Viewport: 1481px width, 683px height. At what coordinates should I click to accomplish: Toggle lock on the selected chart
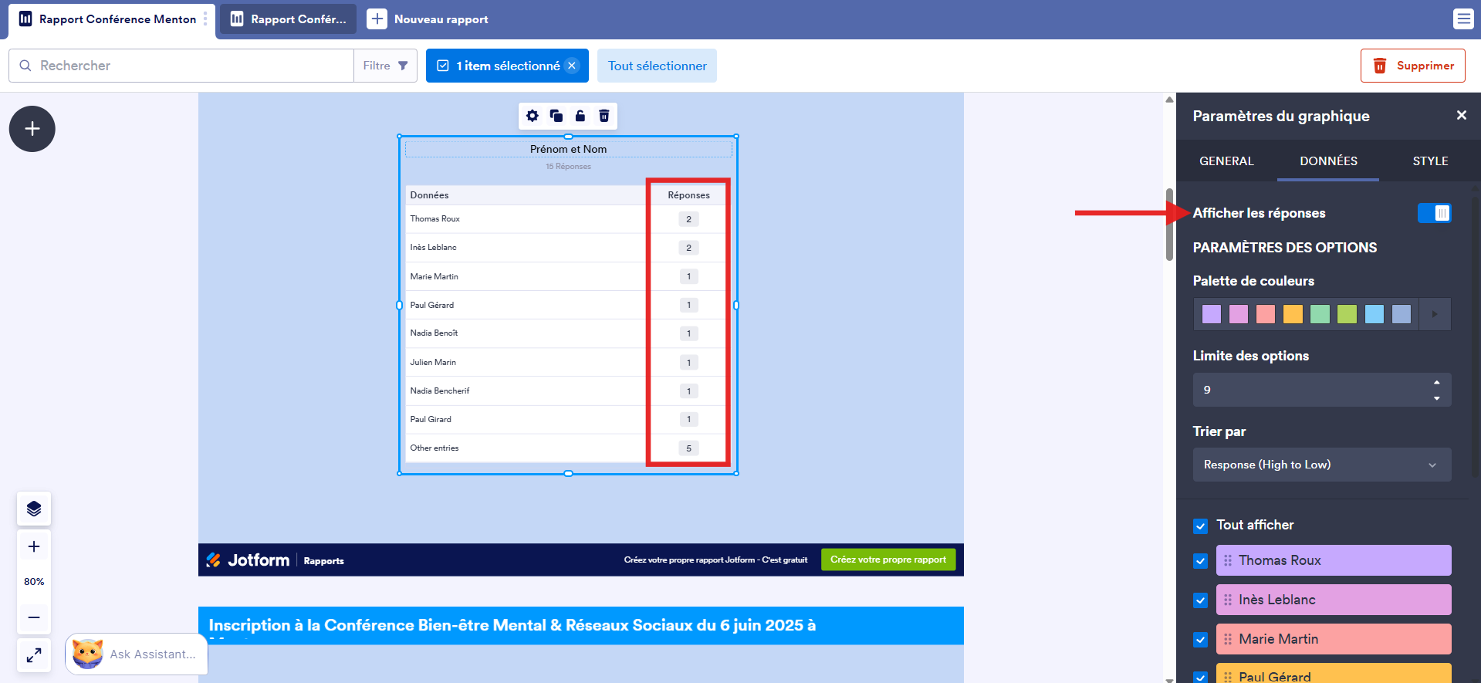580,116
